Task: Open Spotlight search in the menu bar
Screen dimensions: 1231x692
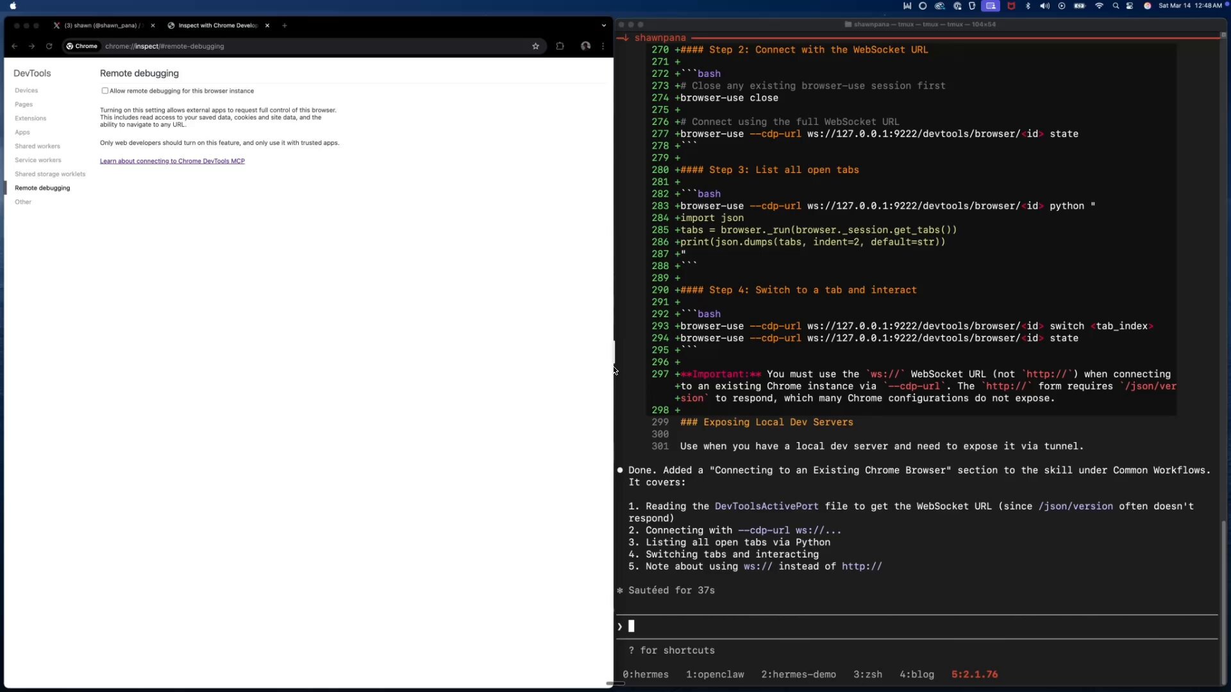Action: point(1116,6)
